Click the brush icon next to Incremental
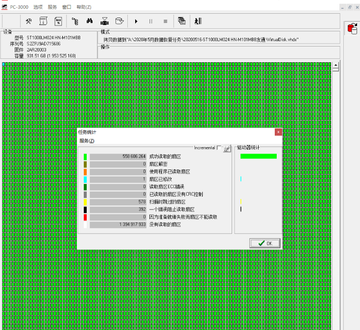The height and width of the screenshot is (330, 360). click(x=227, y=148)
